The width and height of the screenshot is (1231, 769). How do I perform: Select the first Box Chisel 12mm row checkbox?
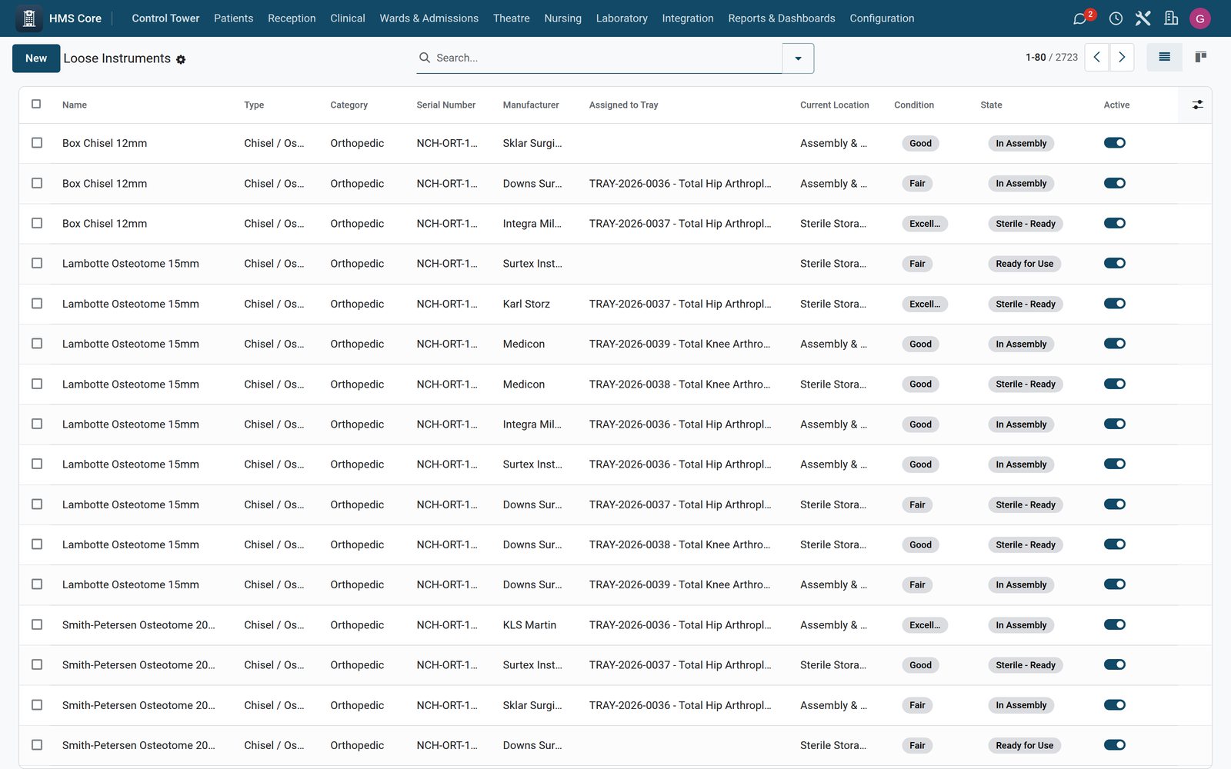37,143
